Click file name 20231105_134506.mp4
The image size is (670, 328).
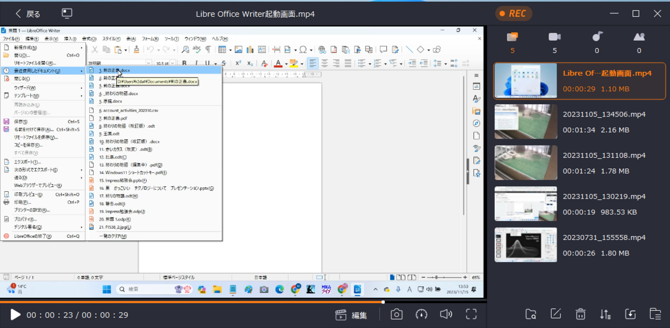coord(604,114)
